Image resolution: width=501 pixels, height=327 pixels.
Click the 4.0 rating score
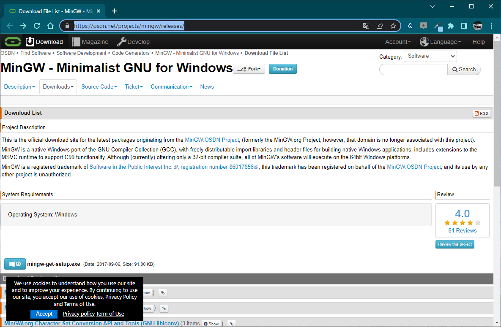pyautogui.click(x=463, y=213)
